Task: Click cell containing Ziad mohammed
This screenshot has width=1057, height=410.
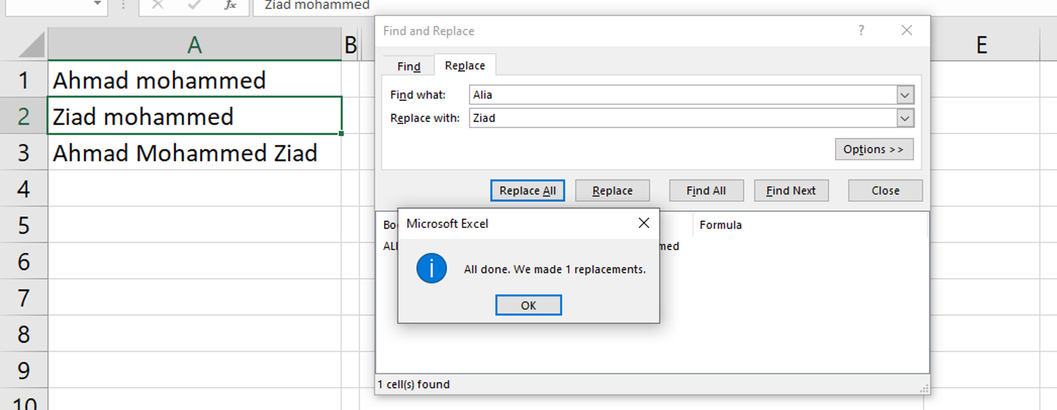Action: (194, 116)
